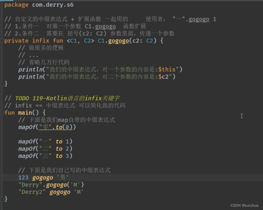The height and width of the screenshot is (210, 263).
Task: Click 'to' in mapOf("三" to 3)
Action: pos(59,156)
